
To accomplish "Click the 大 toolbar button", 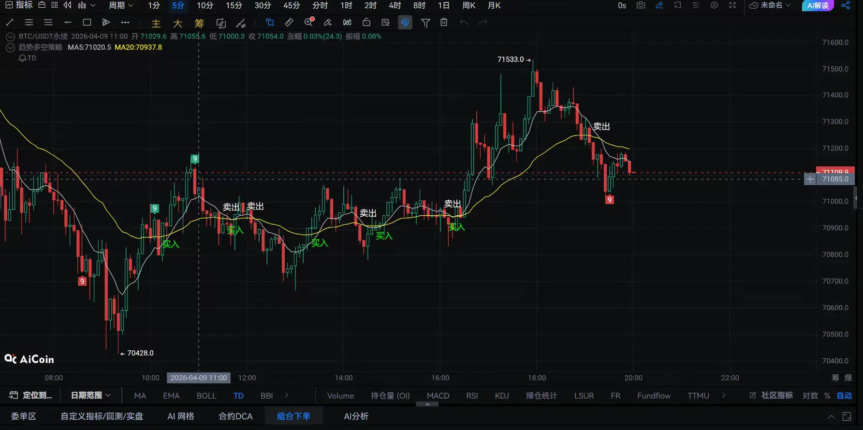I will 177,23.
